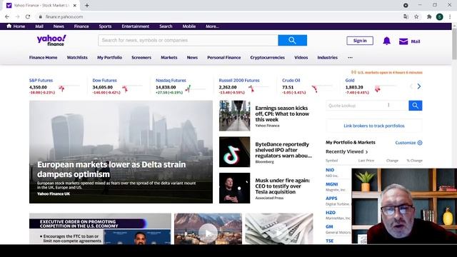Viewport: 457px width, 257px height.
Task: Open the Crude Oil ticker
Action: [291, 80]
